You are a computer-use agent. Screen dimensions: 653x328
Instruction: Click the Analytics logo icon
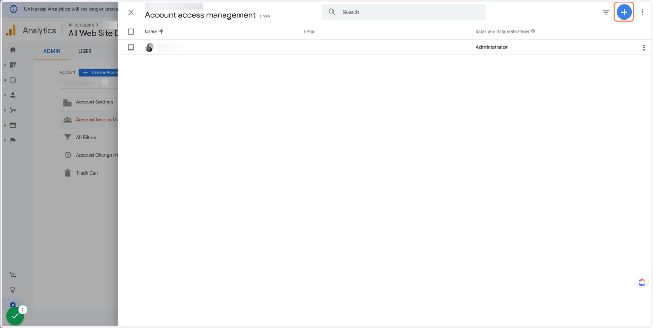tap(11, 30)
